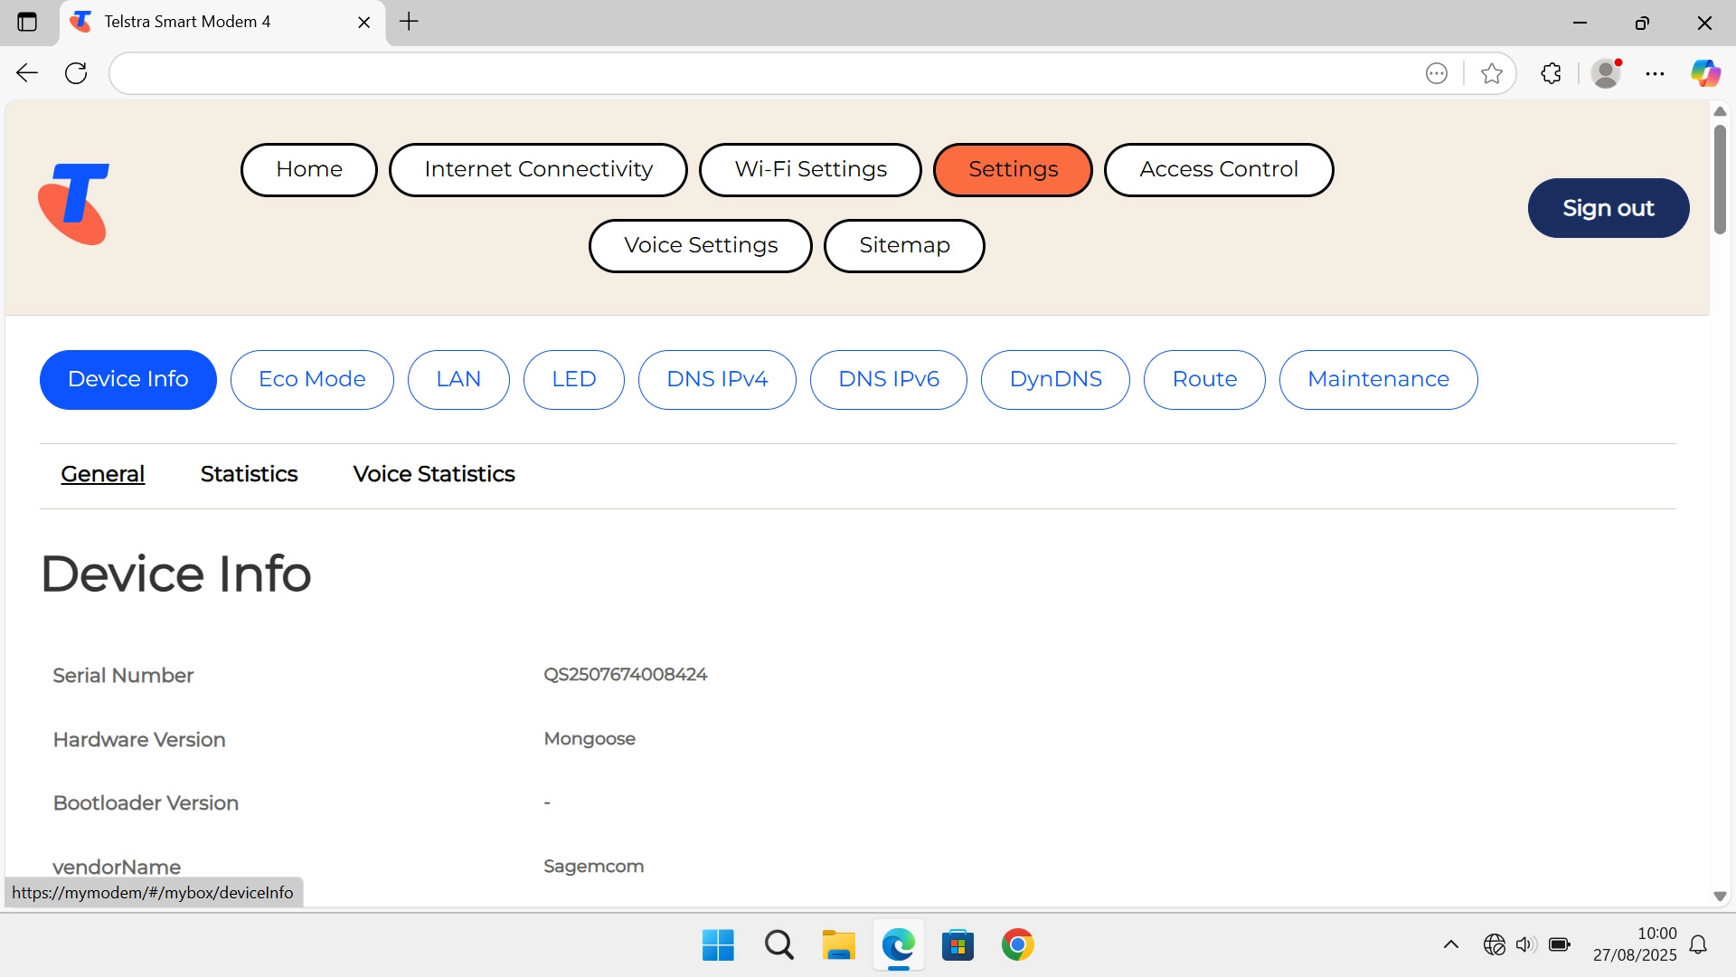The image size is (1736, 977).
Task: Open Google Chrome from taskbar
Action: 1017,945
